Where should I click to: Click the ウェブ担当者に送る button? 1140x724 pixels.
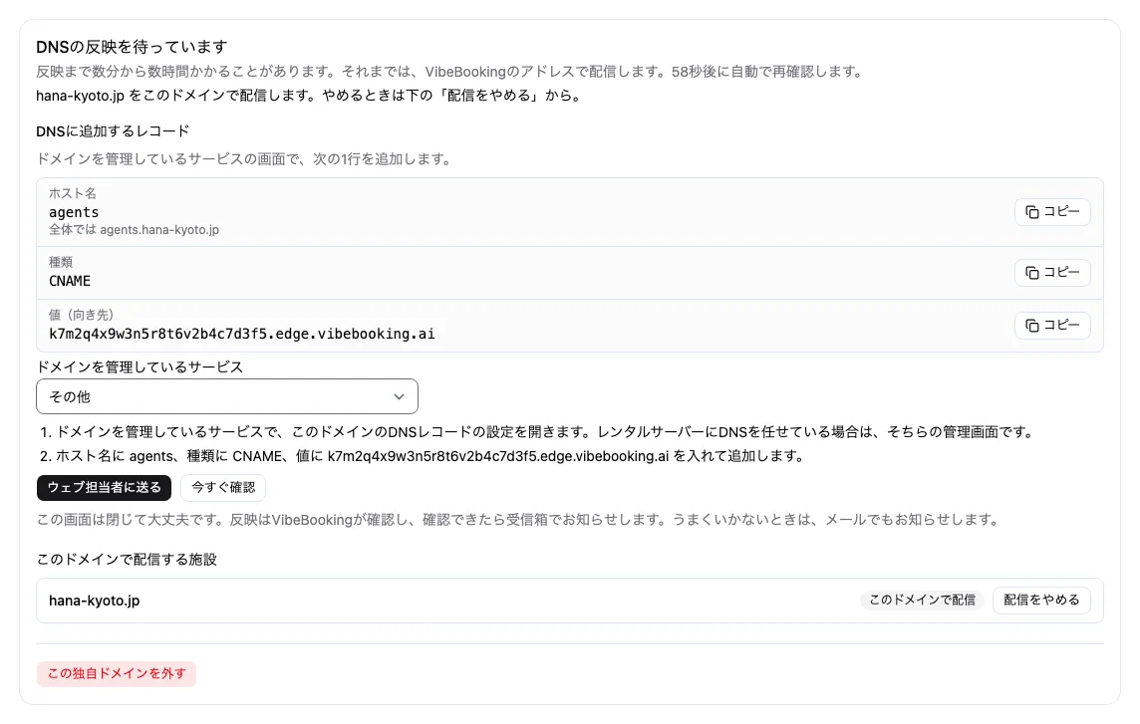[x=104, y=487]
